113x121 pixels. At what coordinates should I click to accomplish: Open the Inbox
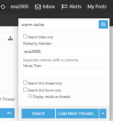tap(45, 7)
